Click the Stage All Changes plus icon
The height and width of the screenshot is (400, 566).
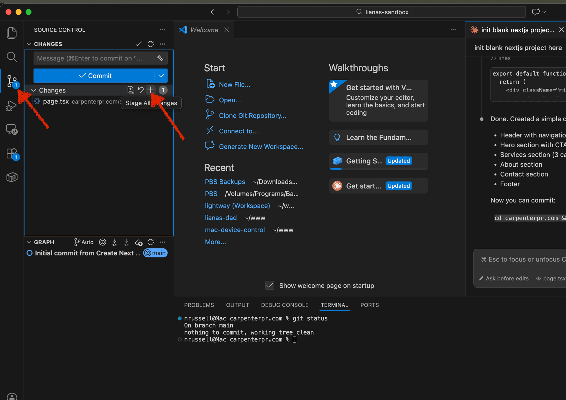[x=151, y=90]
